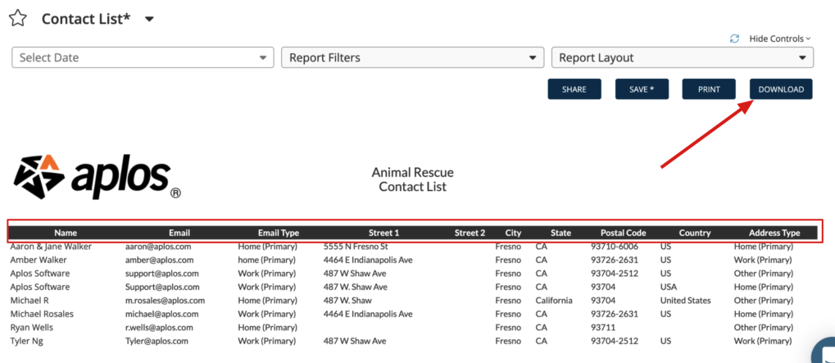This screenshot has width=835, height=363.
Task: Click the email m.rosales@aplos.com
Action: [165, 300]
